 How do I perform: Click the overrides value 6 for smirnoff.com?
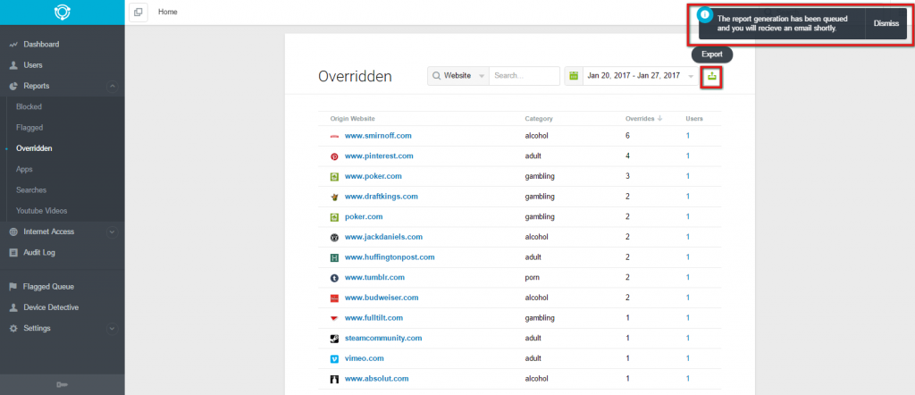tap(628, 135)
